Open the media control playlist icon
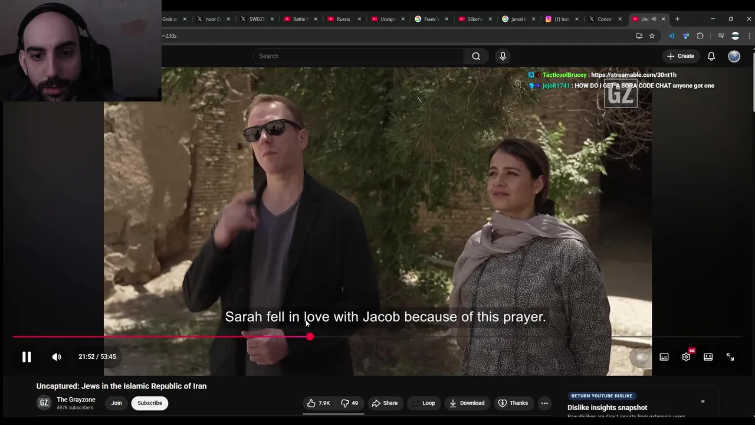This screenshot has width=755, height=425. pyautogui.click(x=721, y=36)
